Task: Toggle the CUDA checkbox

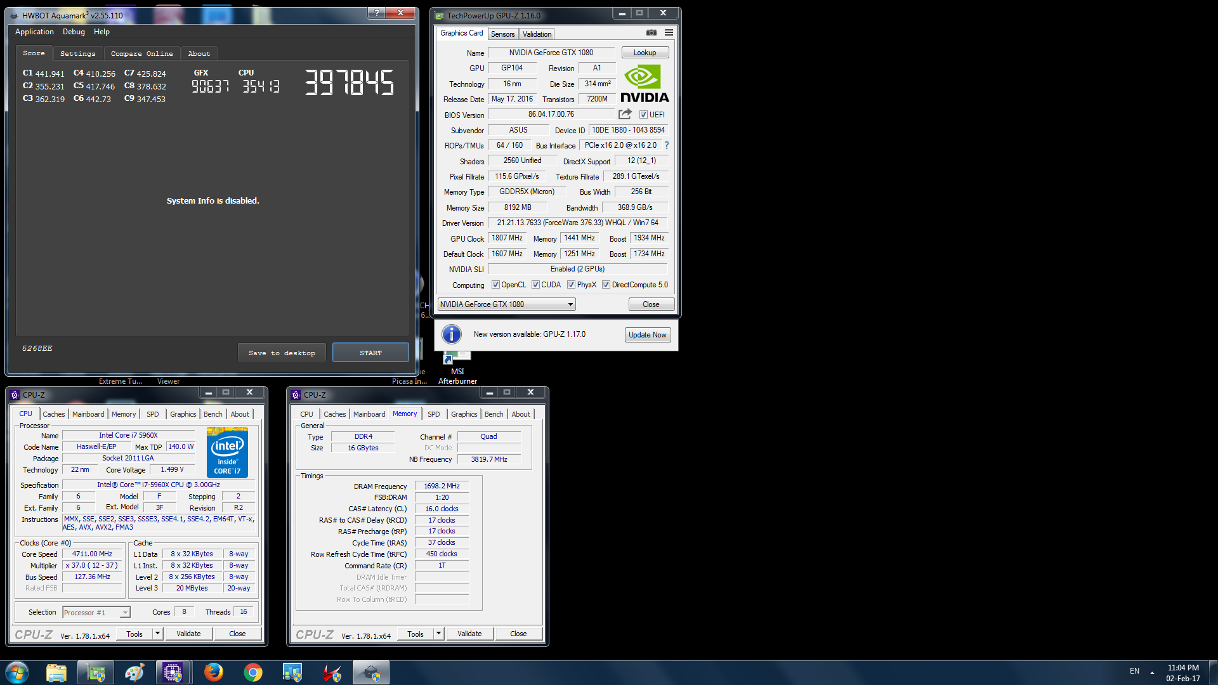Action: [535, 285]
